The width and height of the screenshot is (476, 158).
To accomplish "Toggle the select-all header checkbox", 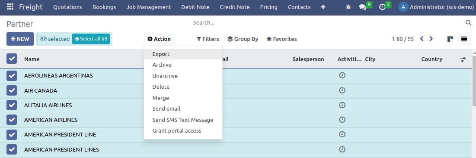I will pyautogui.click(x=12, y=59).
